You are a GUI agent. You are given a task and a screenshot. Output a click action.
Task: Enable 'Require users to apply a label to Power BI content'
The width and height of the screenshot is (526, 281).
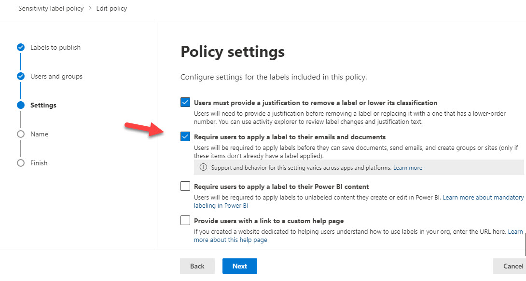coord(185,187)
